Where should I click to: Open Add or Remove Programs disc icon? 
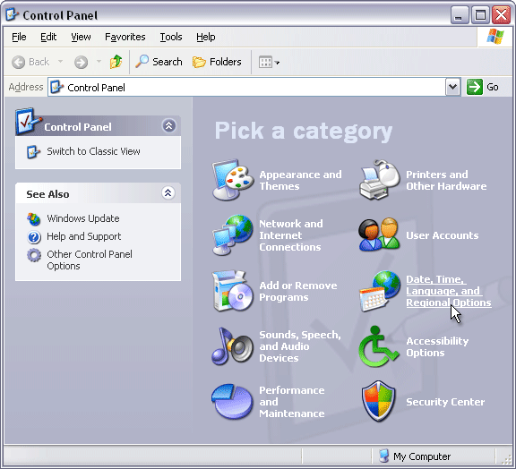tap(233, 291)
